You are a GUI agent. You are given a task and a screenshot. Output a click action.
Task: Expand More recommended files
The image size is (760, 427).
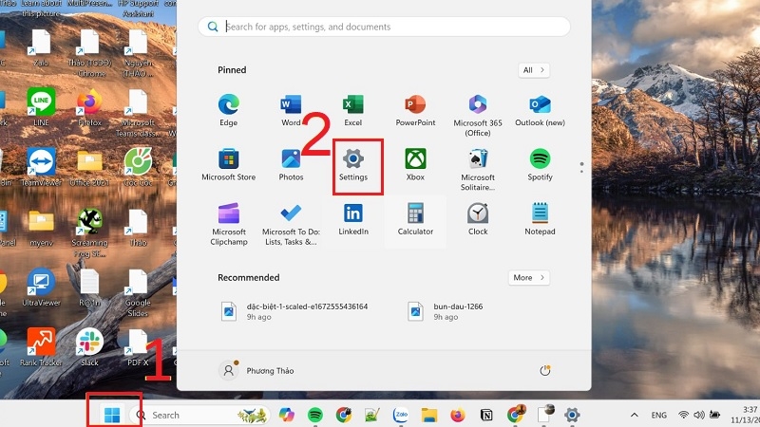[529, 277]
